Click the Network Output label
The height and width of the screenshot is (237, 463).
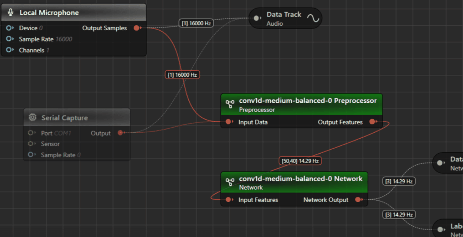click(x=326, y=200)
